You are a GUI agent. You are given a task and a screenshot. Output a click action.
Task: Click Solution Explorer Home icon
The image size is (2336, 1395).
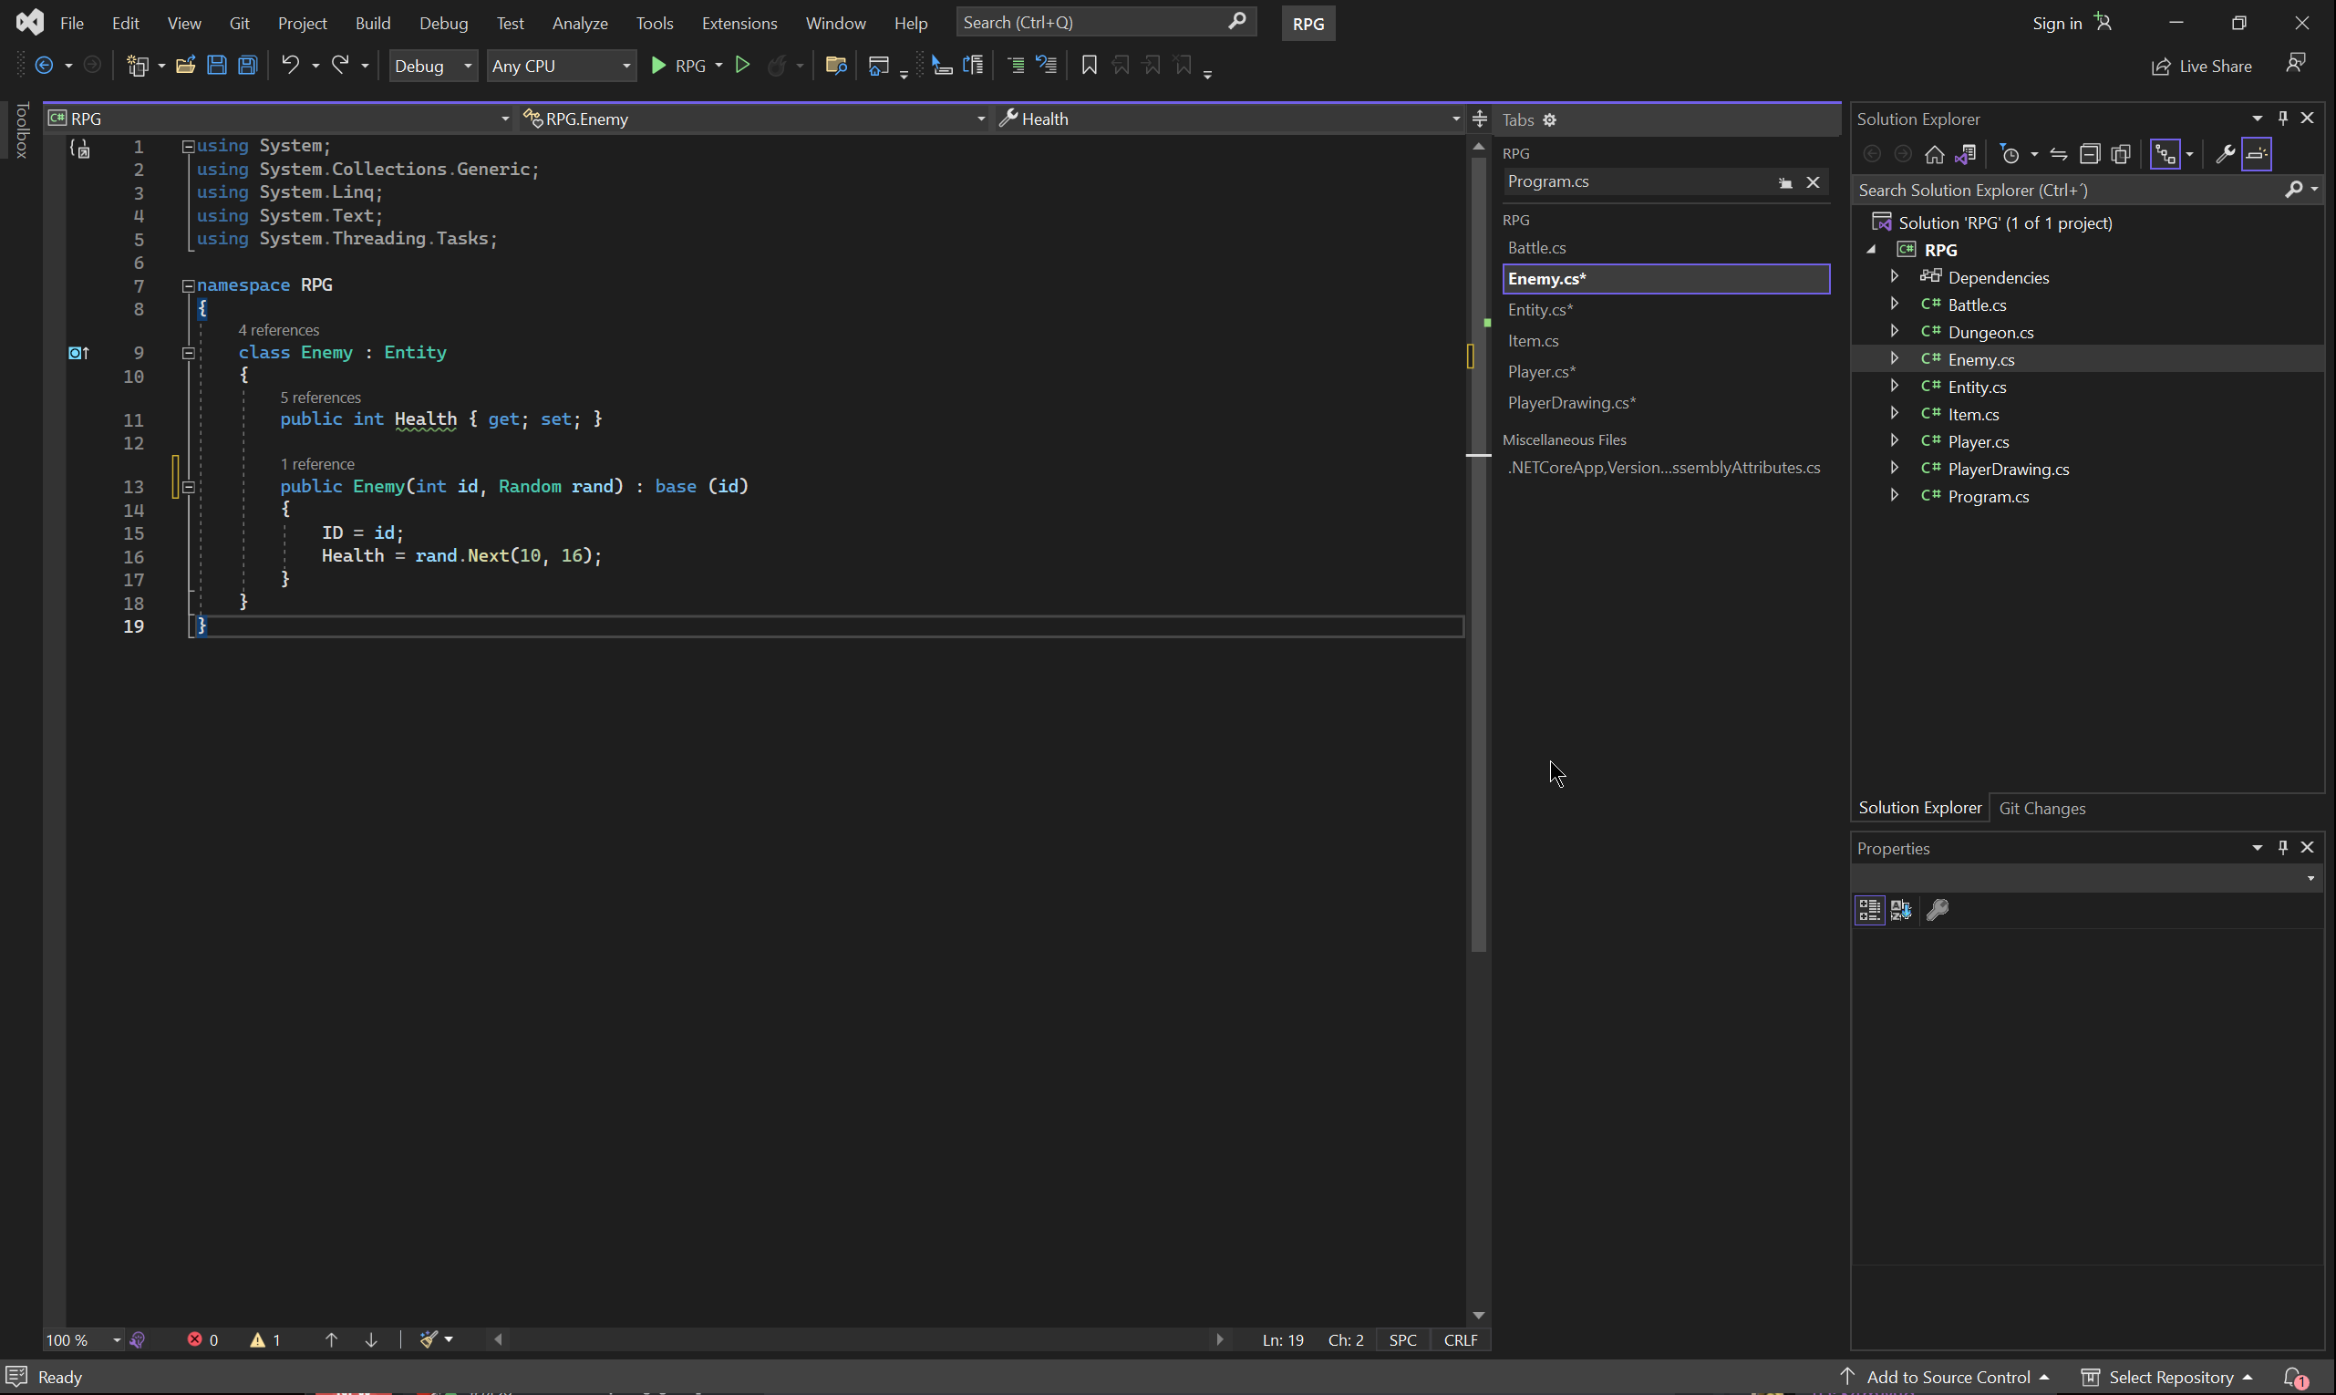(1934, 154)
